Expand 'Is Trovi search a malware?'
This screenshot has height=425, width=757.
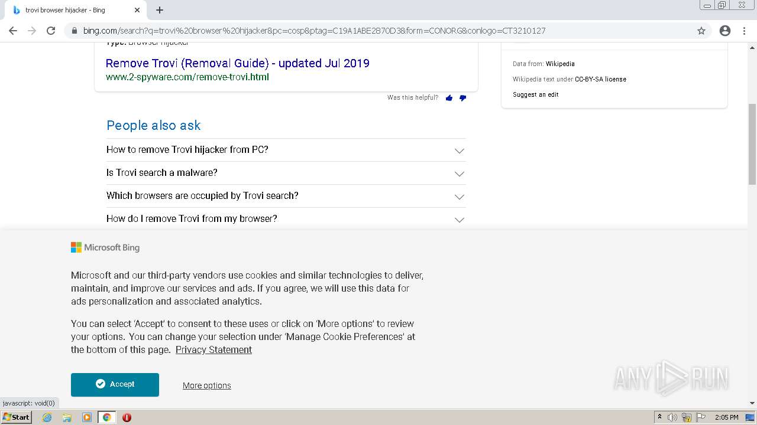[286, 173]
